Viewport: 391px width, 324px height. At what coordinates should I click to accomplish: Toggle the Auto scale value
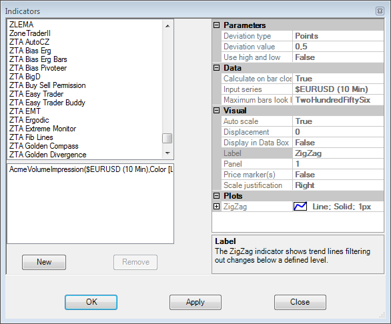tap(338, 121)
